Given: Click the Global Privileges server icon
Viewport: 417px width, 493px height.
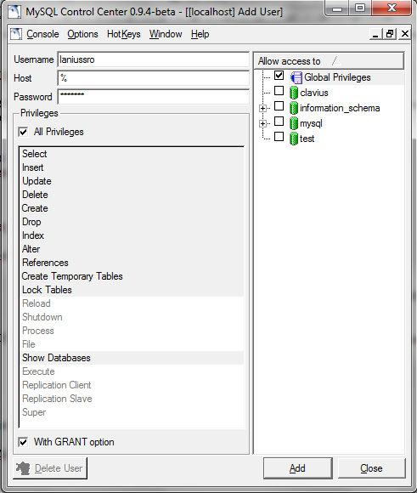Looking at the screenshot, I should [x=296, y=77].
